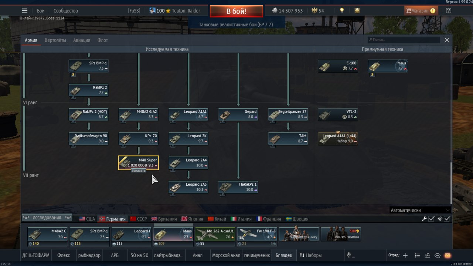This screenshot has height=266, width=473.
Task: Select the M48A2 G A2 vehicle
Action: click(x=139, y=114)
